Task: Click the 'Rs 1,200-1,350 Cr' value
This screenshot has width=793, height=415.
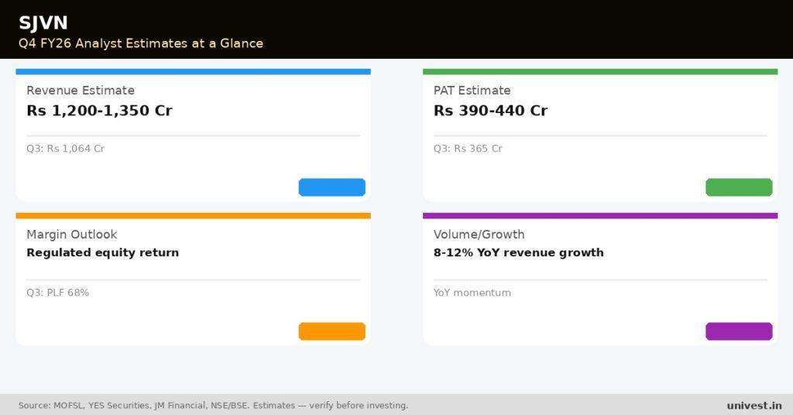Action: [99, 111]
